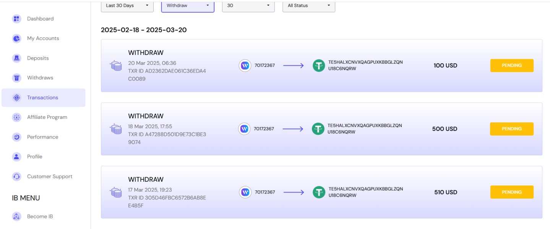Open the Last 30 Days dropdown
The image size is (550, 229).
click(127, 6)
